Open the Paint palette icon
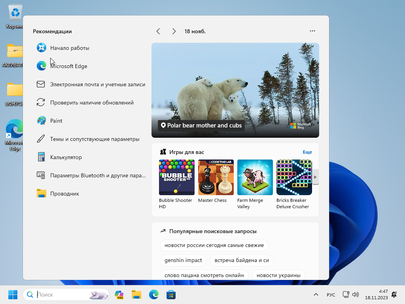Viewport: 405px width, 304px height. [x=41, y=121]
